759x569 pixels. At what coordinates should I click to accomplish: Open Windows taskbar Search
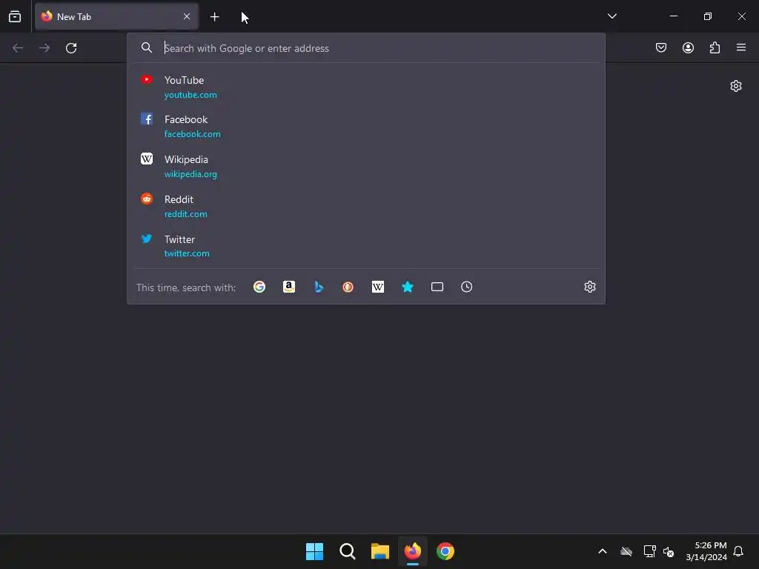(x=347, y=551)
